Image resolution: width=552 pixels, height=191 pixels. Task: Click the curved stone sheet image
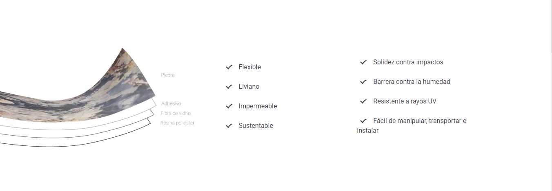[78, 98]
